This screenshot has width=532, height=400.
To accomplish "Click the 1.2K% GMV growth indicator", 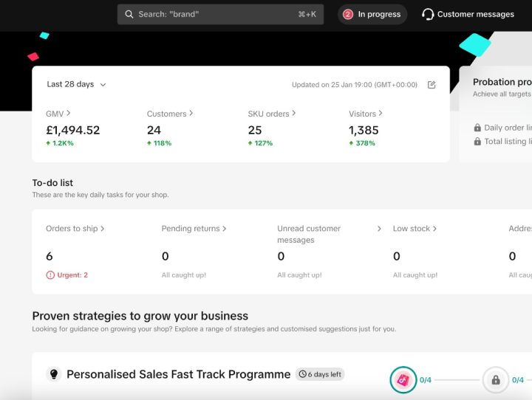I will point(60,143).
